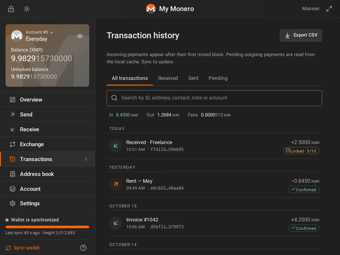Open the Received · Freelance transaction
Screen dimensions: 340x255
[x=214, y=146]
